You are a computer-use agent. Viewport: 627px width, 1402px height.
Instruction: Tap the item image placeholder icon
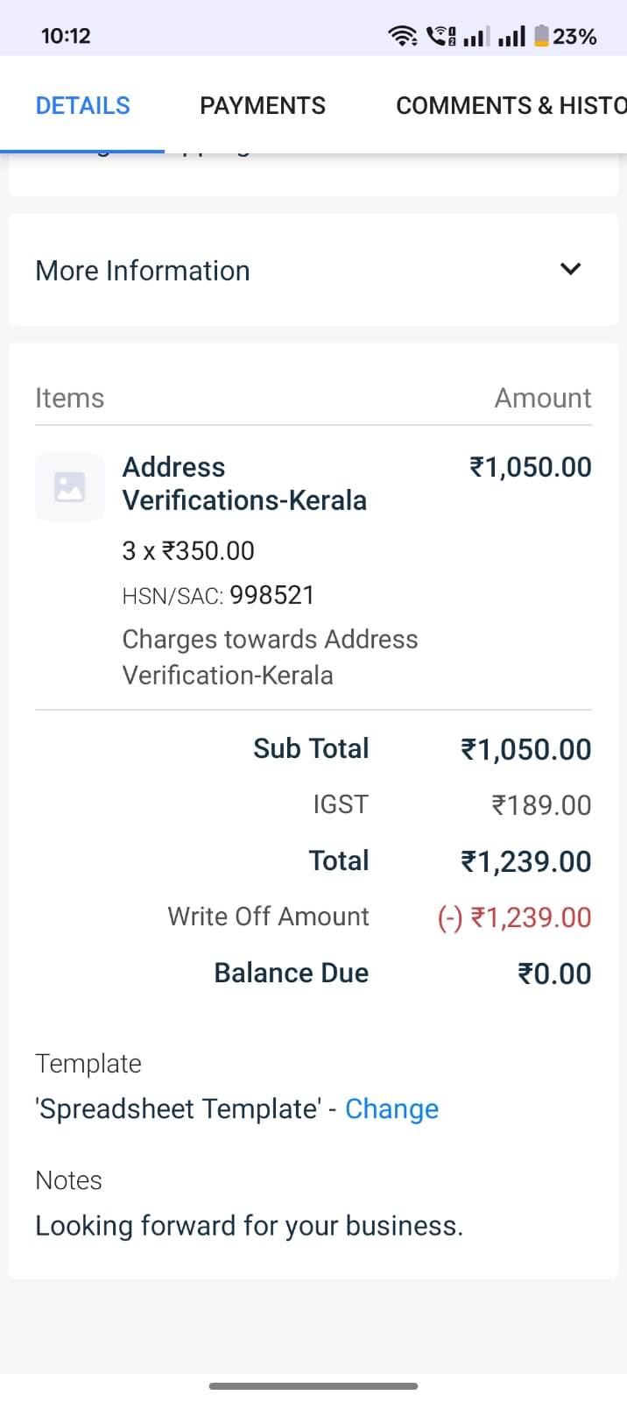click(x=69, y=487)
